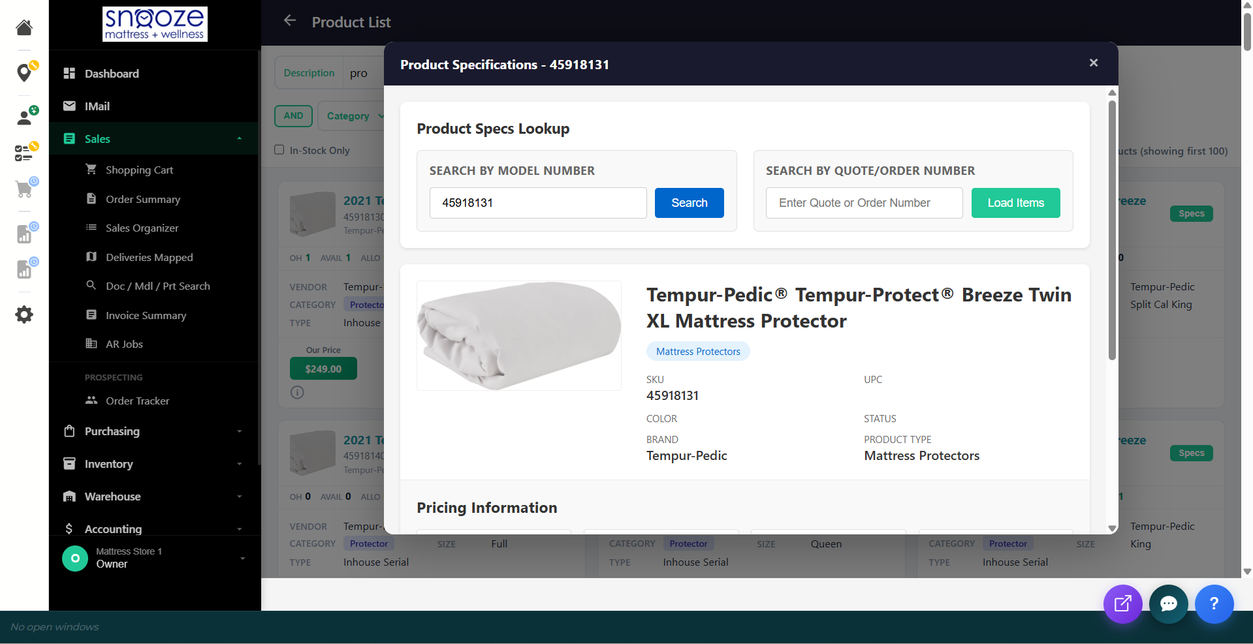1253x644 pixels.
Task: Expand the Accounting menu
Action: 155,528
